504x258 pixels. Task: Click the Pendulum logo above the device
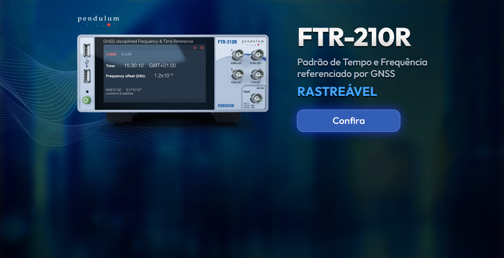click(x=98, y=20)
